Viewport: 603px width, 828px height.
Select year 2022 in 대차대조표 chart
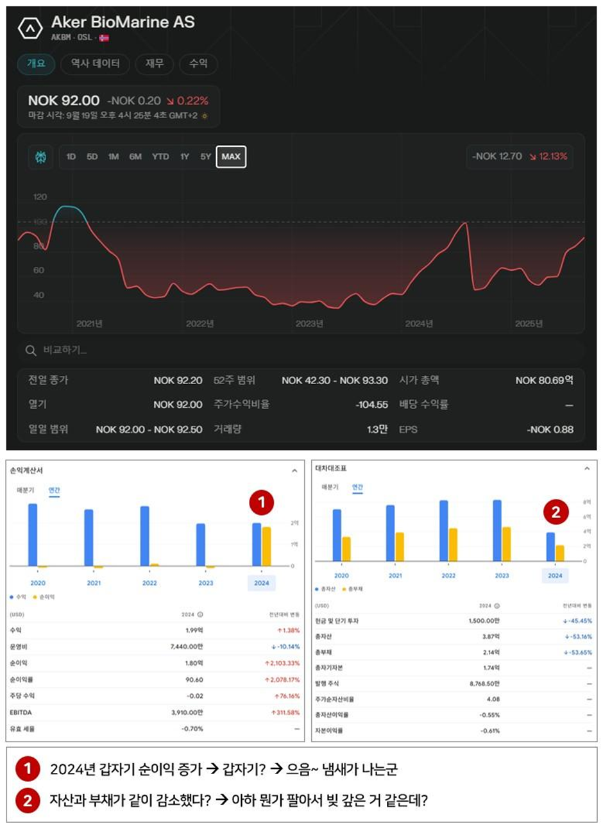(x=448, y=575)
